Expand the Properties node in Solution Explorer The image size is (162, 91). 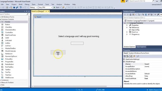pos(127,25)
